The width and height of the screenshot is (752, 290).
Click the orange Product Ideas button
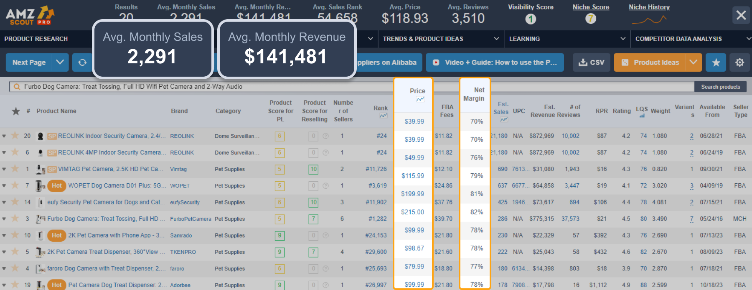(650, 62)
